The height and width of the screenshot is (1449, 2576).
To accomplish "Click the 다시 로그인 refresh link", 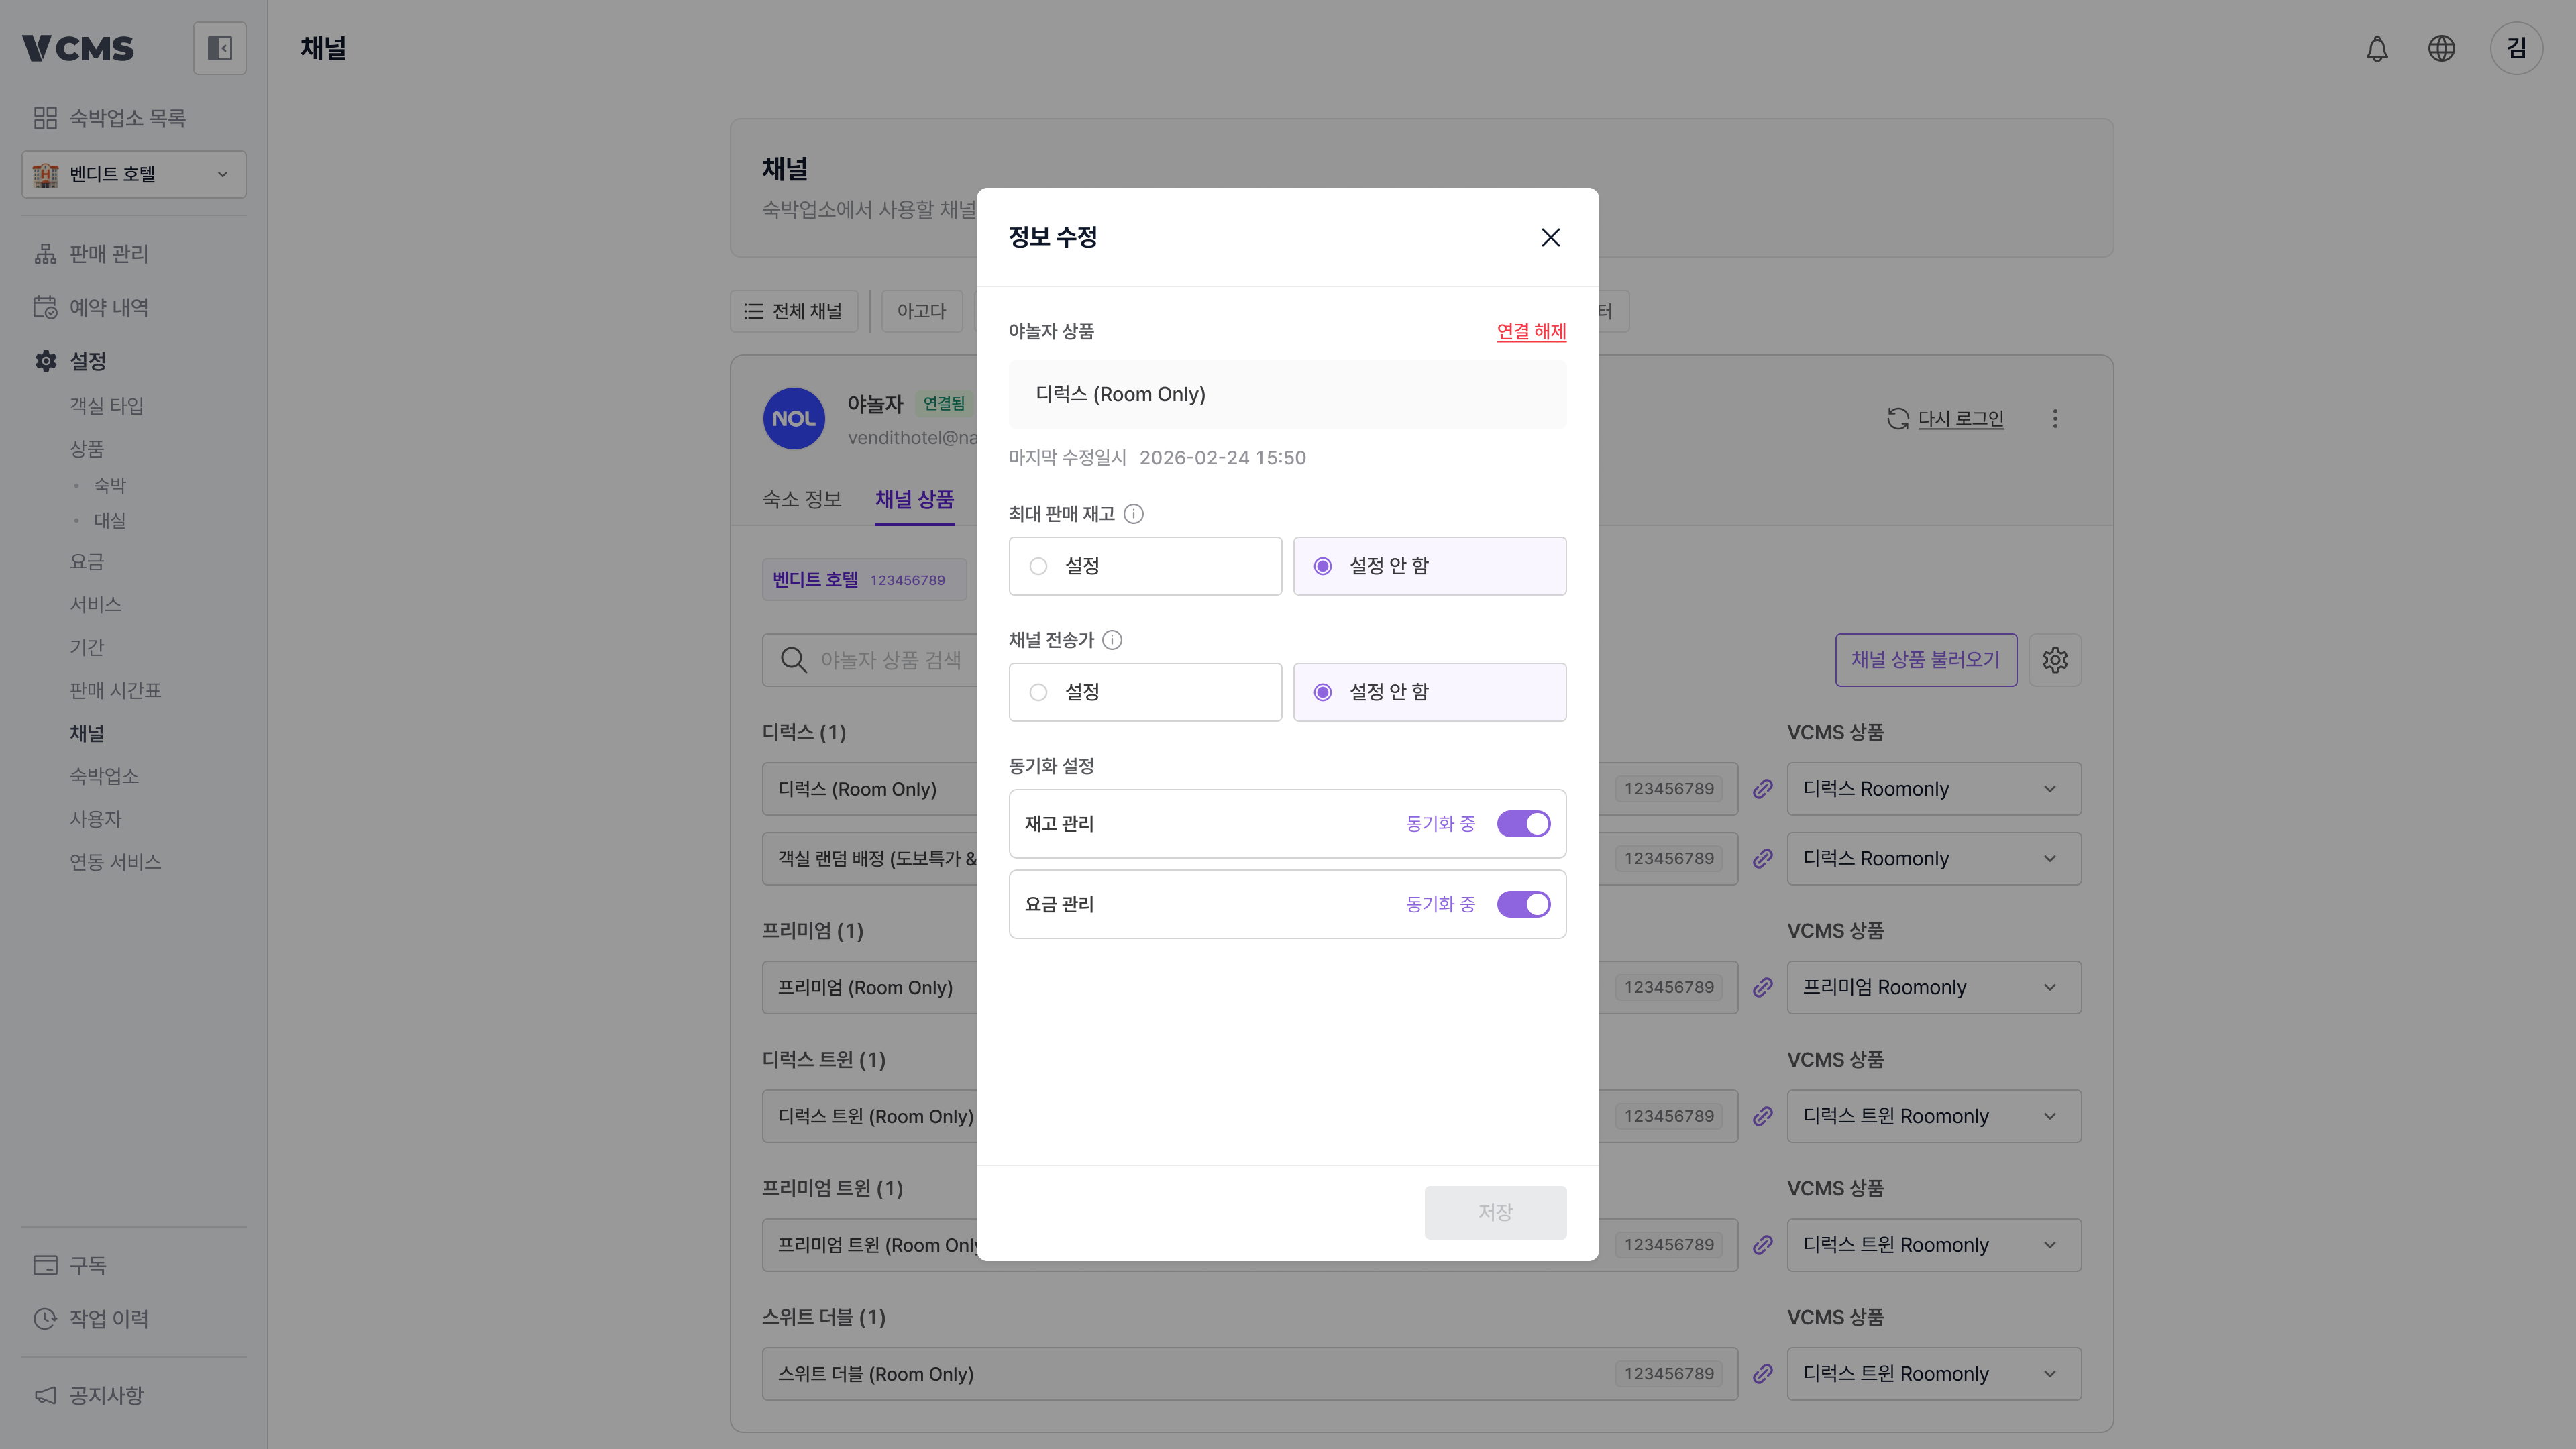I will click(1945, 418).
